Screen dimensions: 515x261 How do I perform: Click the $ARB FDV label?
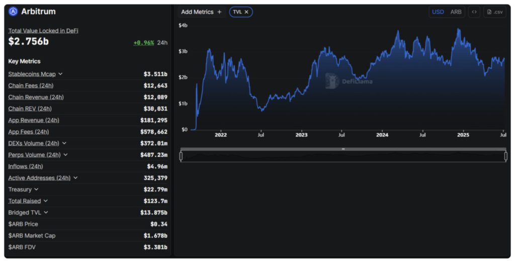click(22, 247)
